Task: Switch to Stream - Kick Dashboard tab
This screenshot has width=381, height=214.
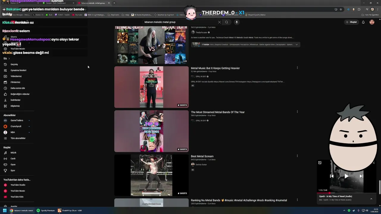Action: 57,3
